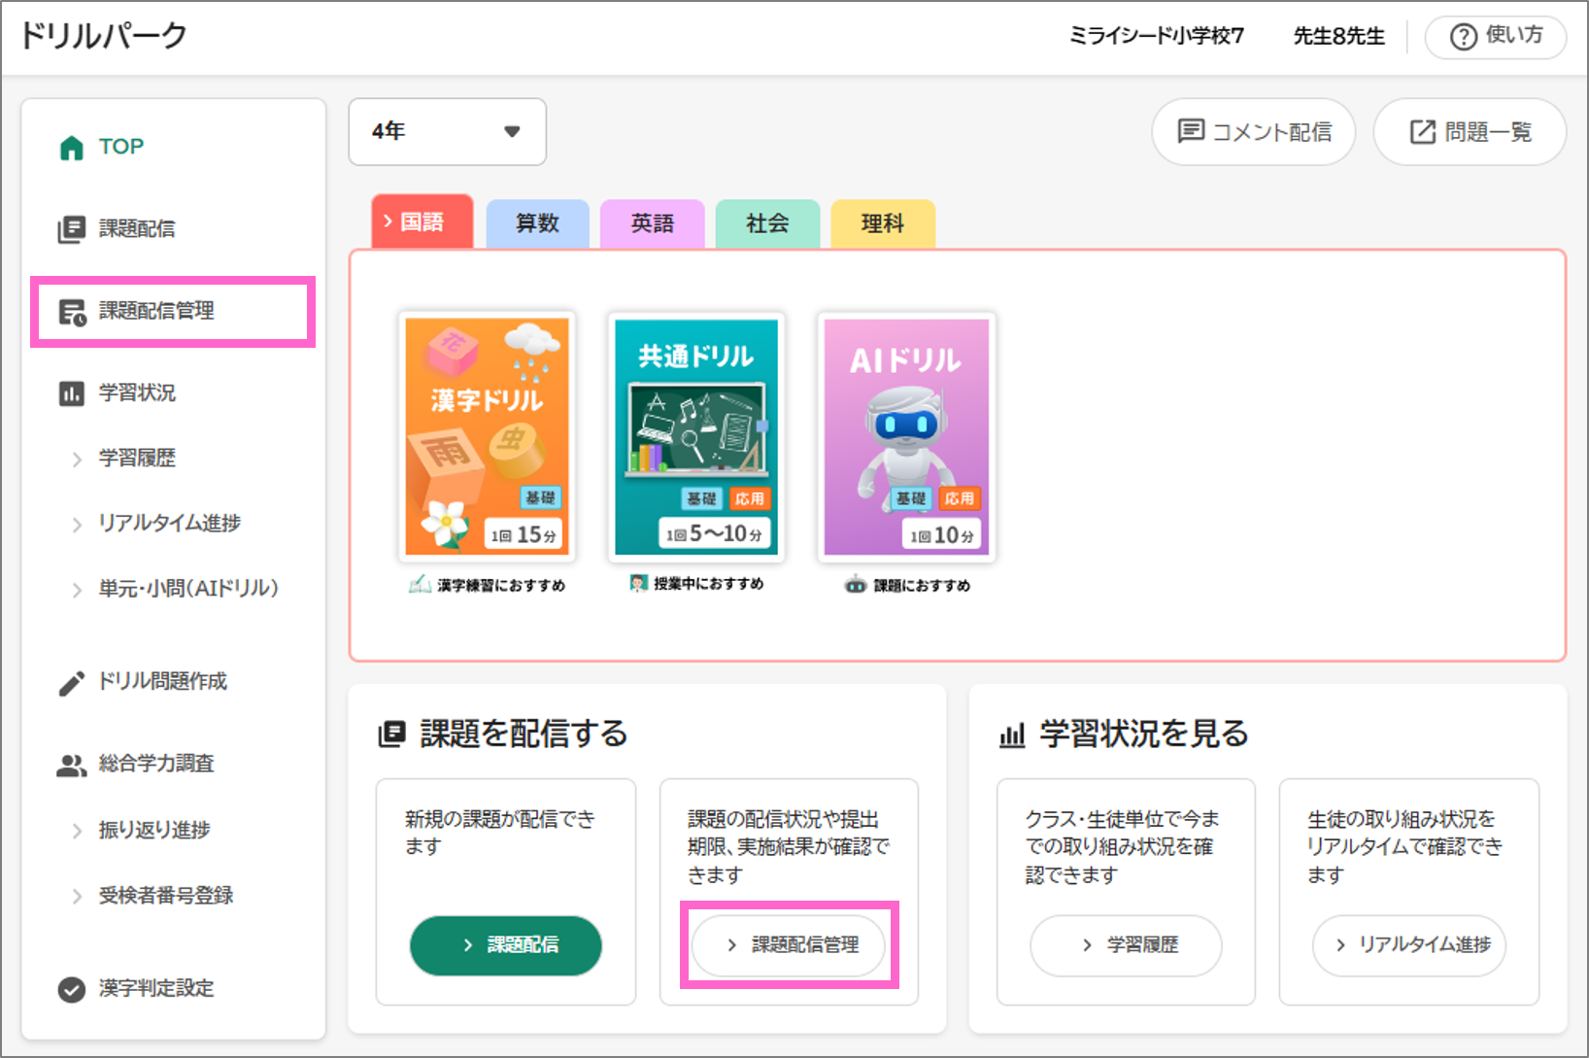This screenshot has width=1589, height=1058.
Task: Switch to the 英語 subject tab
Action: click(x=652, y=223)
